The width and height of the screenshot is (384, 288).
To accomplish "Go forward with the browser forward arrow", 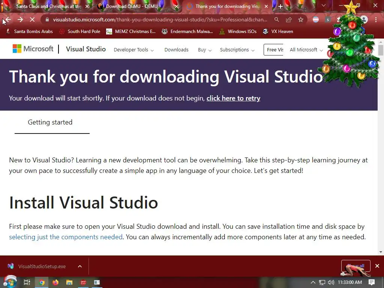I will pyautogui.click(x=20, y=19).
